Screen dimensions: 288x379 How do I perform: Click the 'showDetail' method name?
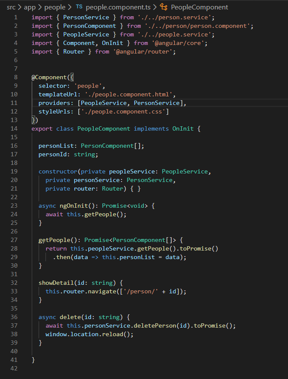point(56,283)
